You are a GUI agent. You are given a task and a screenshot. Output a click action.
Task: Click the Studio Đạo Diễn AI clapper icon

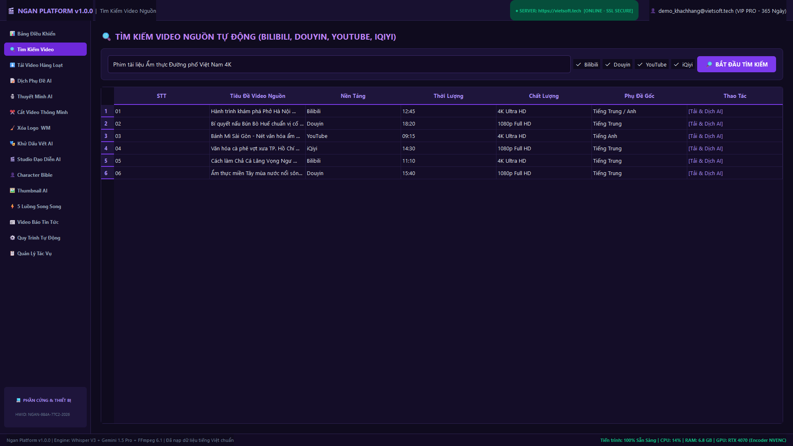pos(12,159)
